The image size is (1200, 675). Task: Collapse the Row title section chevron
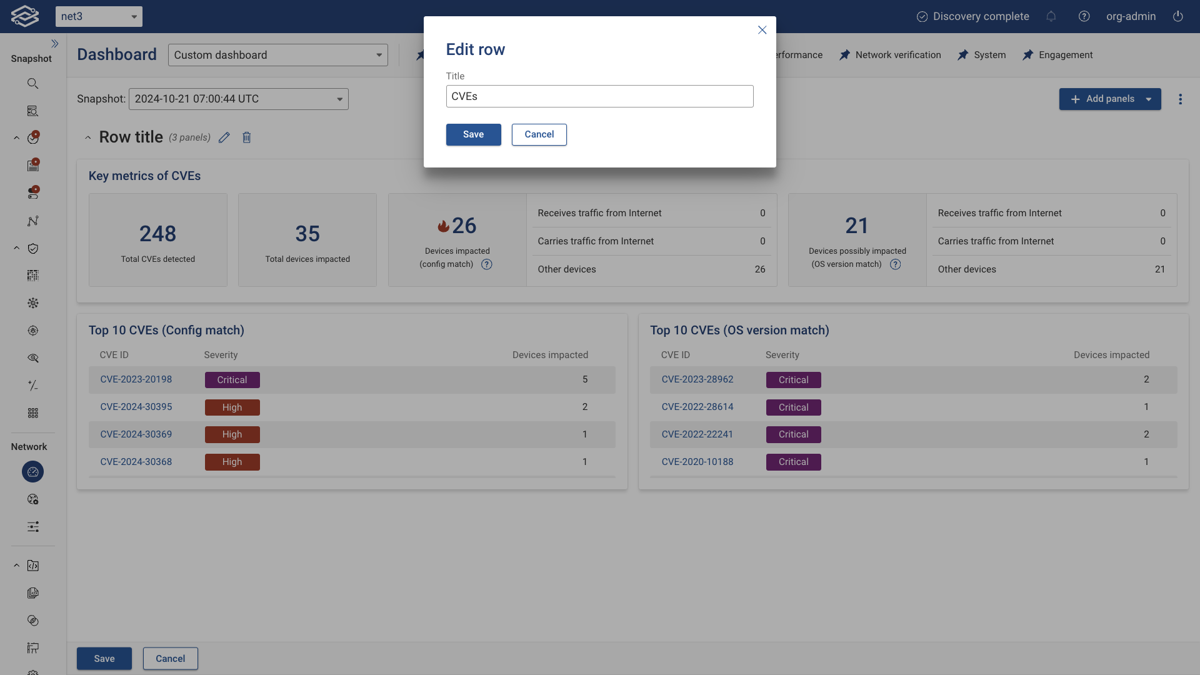(88, 137)
